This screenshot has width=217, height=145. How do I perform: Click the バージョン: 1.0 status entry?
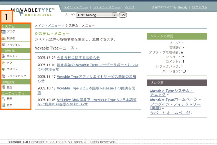click(174, 71)
